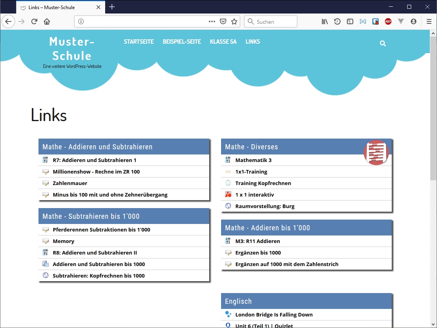The height and width of the screenshot is (328, 437).
Task: Click the Suchen search box
Action: pyautogui.click(x=271, y=21)
